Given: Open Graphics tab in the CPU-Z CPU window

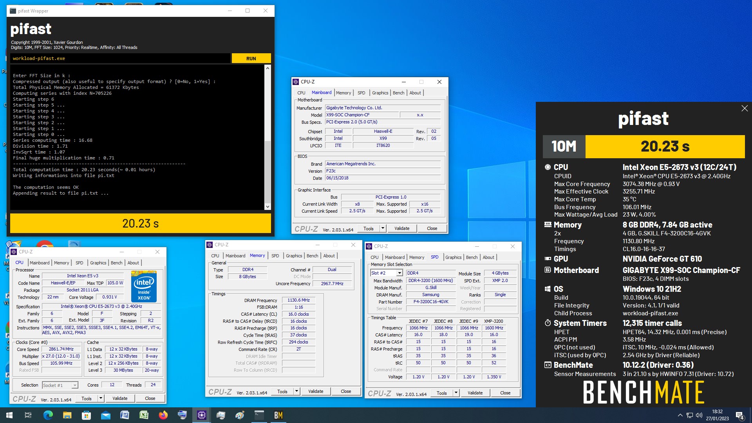Looking at the screenshot, I should [98, 263].
